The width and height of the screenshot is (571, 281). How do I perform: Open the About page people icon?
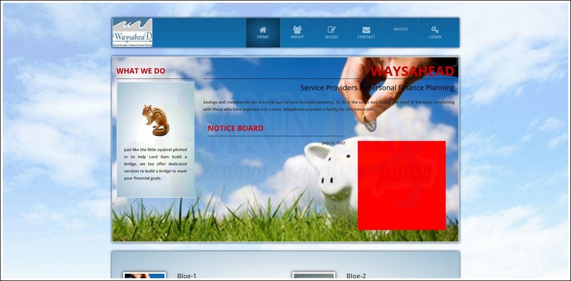point(297,30)
